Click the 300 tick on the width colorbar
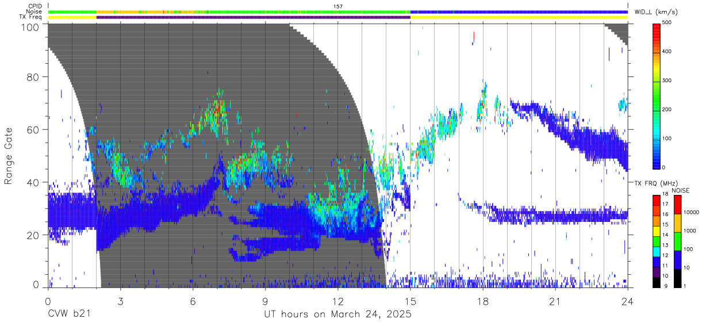Viewport: 706px width, 326px height. (x=667, y=80)
